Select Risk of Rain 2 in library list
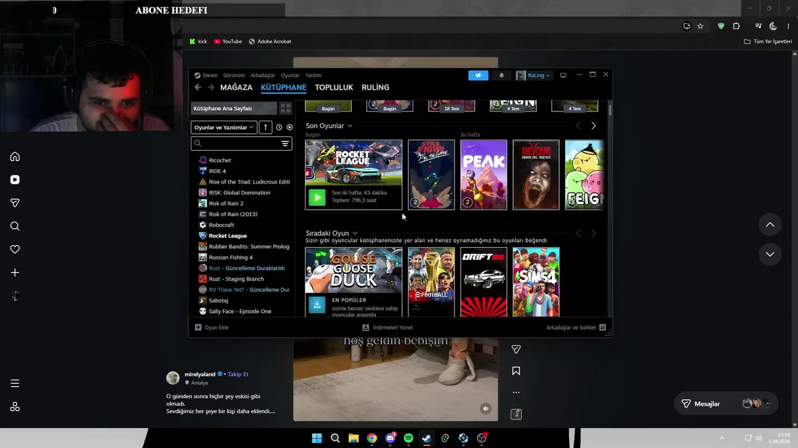This screenshot has height=448, width=798. click(x=226, y=203)
